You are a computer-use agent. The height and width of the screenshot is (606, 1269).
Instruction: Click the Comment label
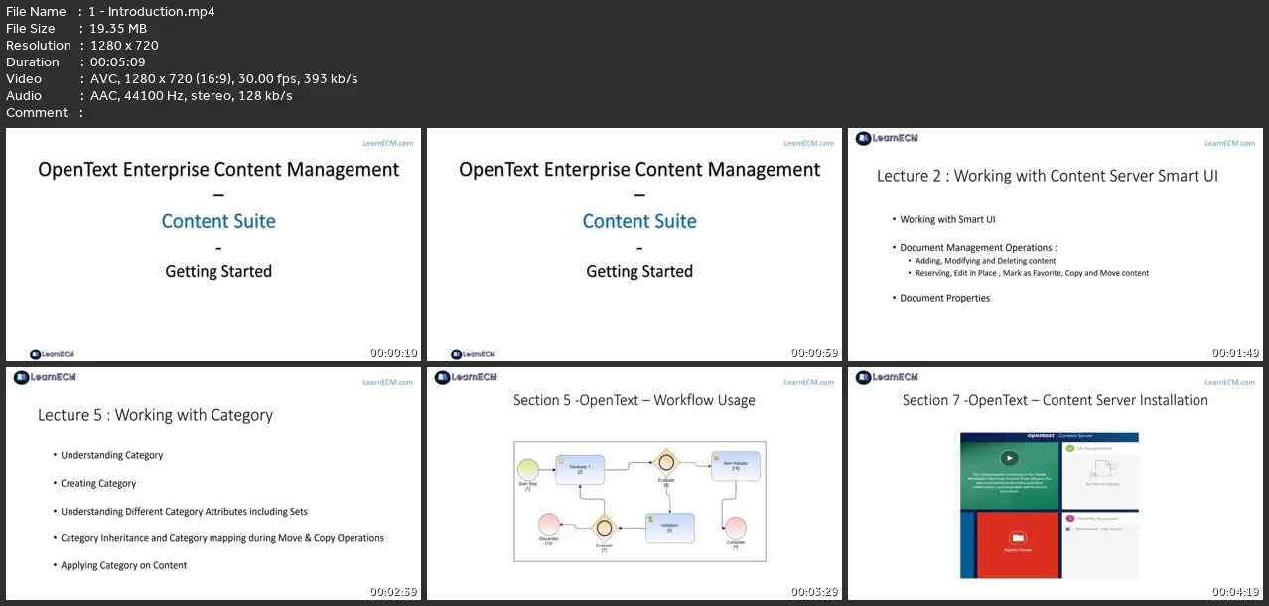click(x=37, y=113)
